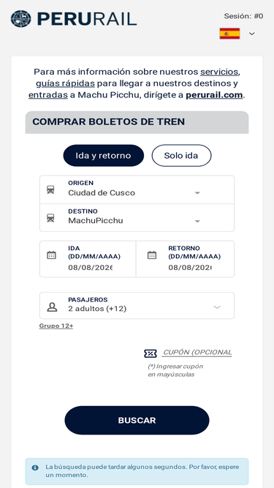
Task: Click the passenger person icon
Action: [52, 307]
